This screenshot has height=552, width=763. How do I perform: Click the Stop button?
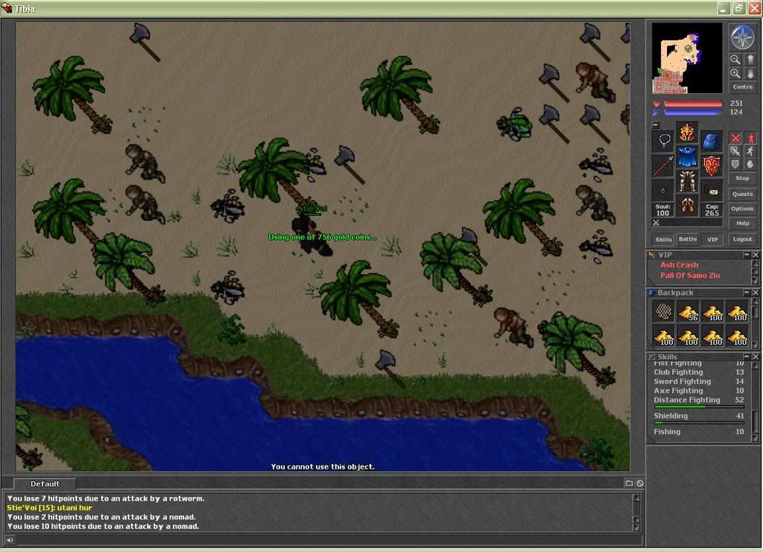coord(743,179)
